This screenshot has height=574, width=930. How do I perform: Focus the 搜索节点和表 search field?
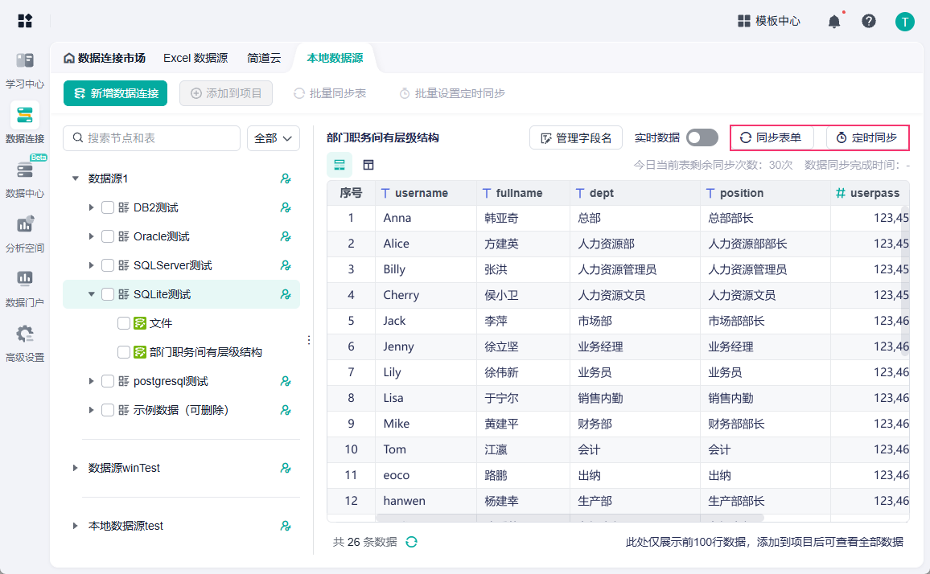pyautogui.click(x=152, y=138)
